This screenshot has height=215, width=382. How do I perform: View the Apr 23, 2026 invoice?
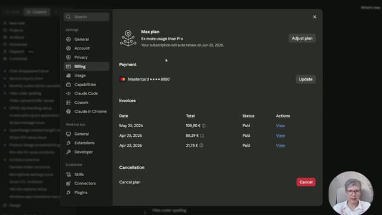[x=281, y=146]
